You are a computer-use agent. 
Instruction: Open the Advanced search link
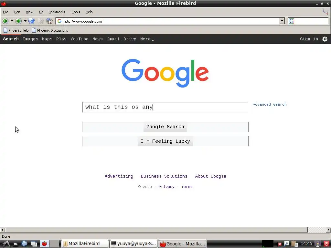coord(270,104)
